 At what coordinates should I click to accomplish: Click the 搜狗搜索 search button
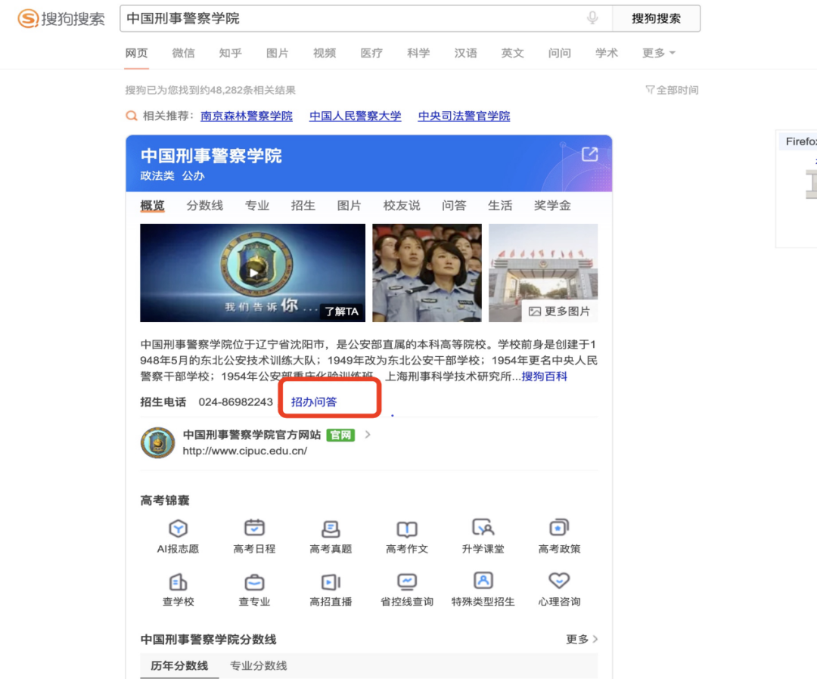click(656, 19)
